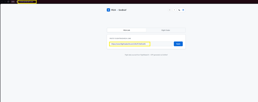This screenshot has height=102, width=258.
Task: Click the Fetch button
Action: click(178, 44)
